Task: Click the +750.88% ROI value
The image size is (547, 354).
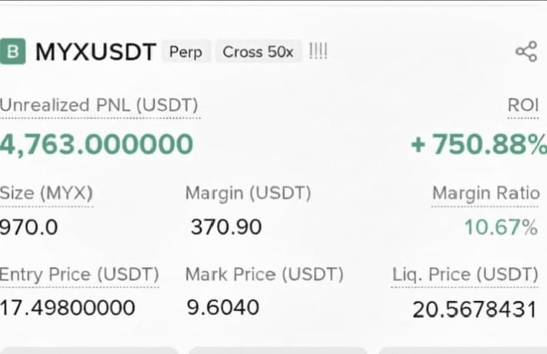Action: click(479, 144)
